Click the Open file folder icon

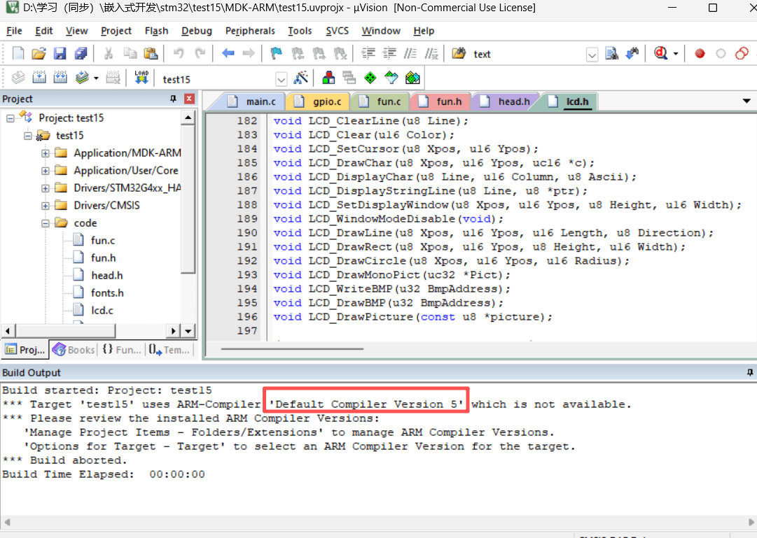[39, 53]
